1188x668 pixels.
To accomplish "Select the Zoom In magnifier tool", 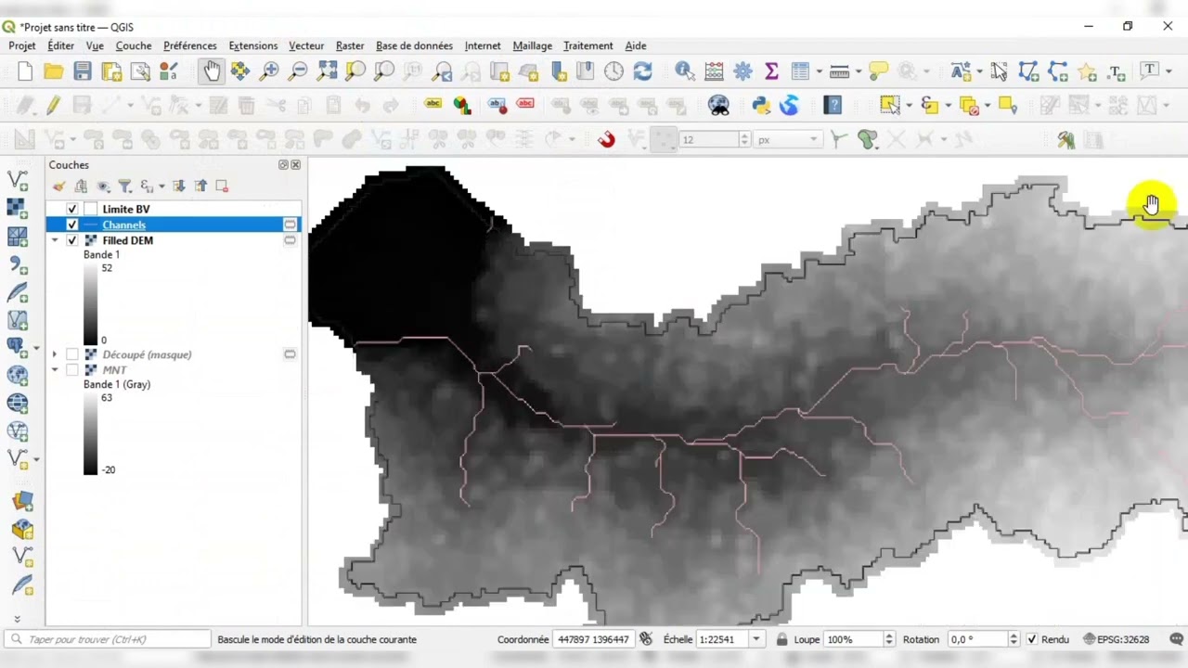I will (x=269, y=71).
